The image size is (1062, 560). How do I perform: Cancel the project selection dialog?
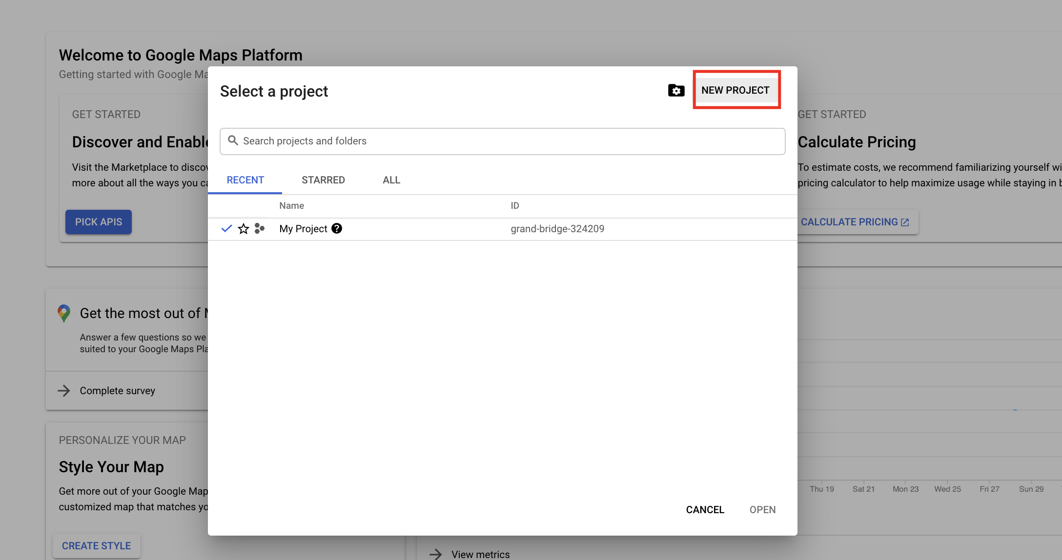coord(705,510)
